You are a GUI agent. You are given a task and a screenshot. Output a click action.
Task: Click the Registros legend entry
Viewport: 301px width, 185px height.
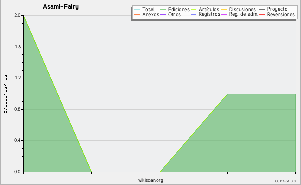coord(205,14)
